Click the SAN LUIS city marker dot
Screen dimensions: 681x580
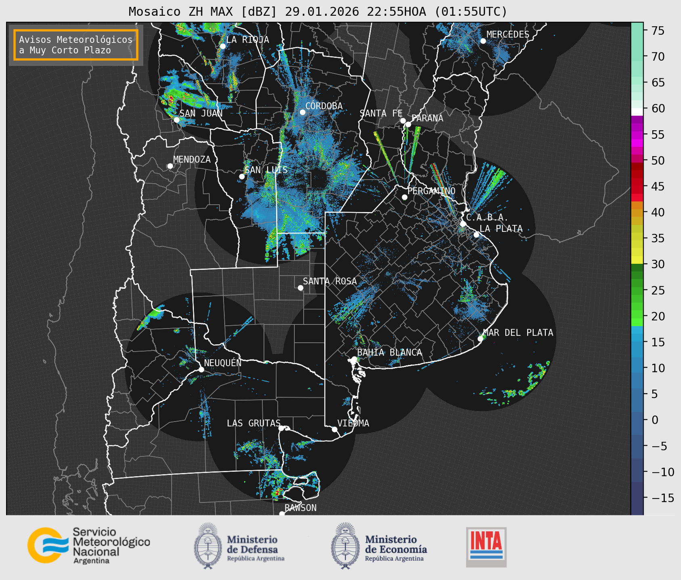click(242, 177)
